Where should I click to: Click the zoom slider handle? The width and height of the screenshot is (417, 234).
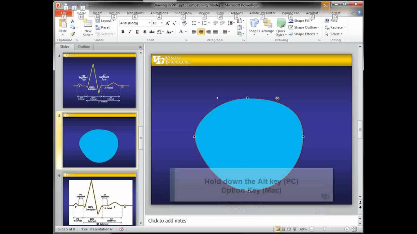(x=324, y=229)
